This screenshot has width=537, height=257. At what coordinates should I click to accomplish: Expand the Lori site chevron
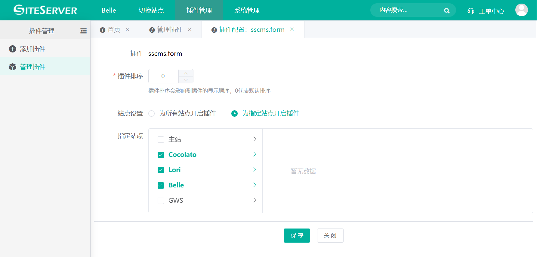point(255,170)
